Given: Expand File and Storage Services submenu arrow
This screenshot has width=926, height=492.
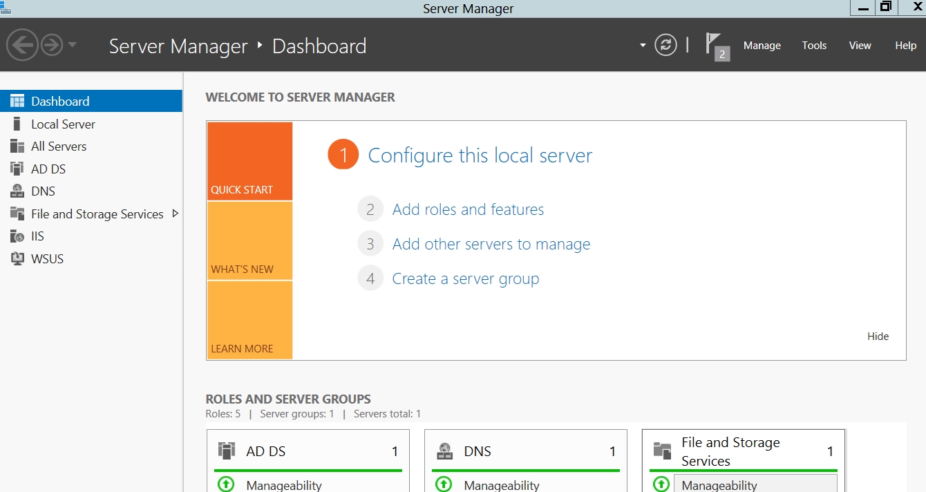Looking at the screenshot, I should point(175,214).
